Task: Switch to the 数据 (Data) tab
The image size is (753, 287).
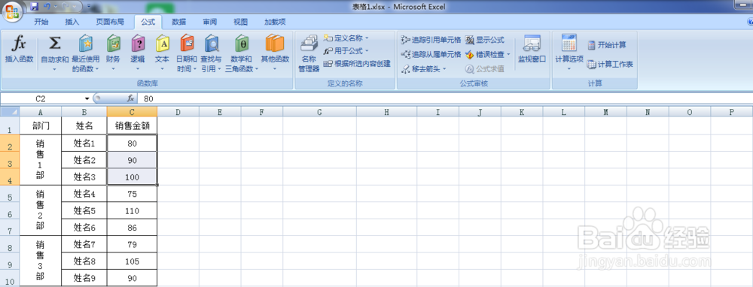Action: pyautogui.click(x=179, y=22)
